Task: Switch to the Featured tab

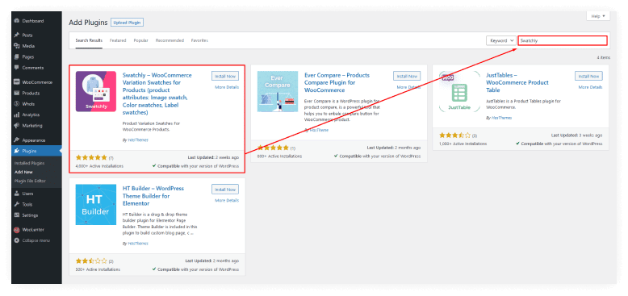Action: click(x=118, y=40)
